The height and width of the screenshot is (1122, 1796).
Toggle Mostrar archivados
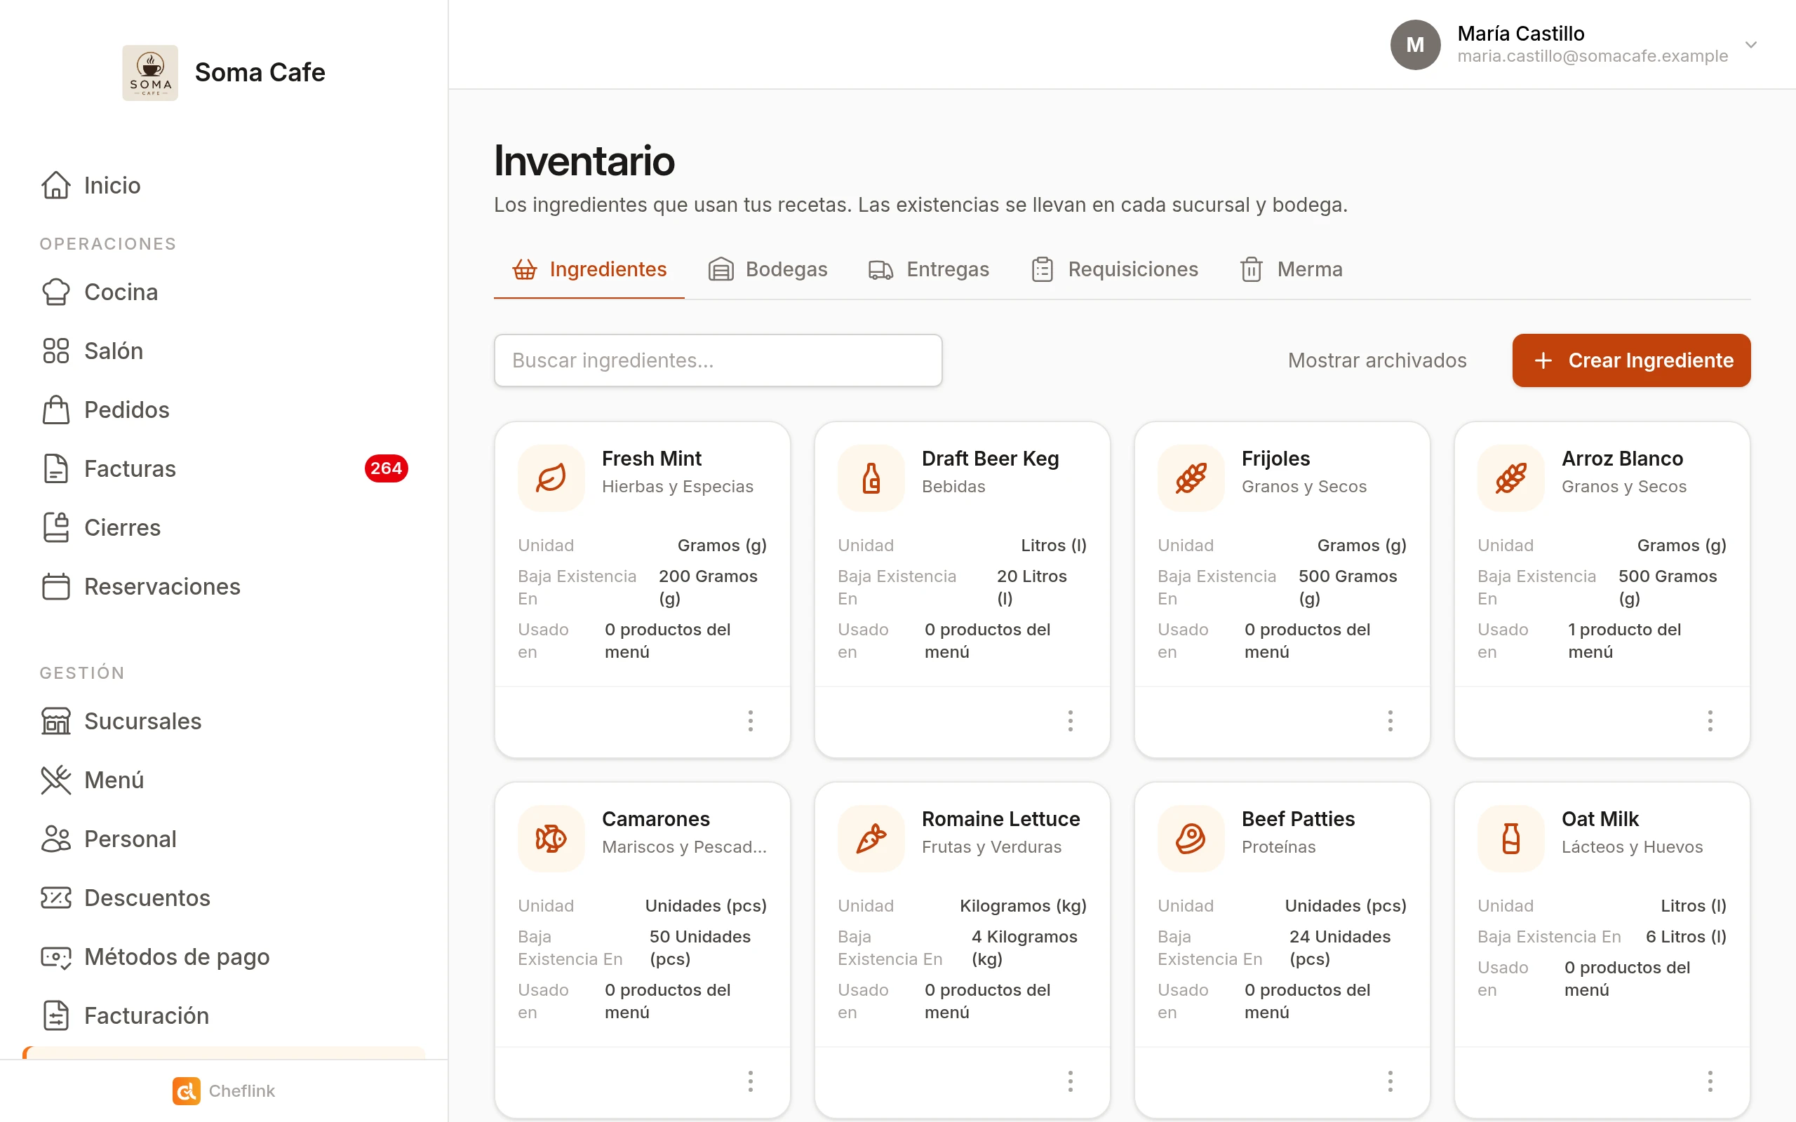click(x=1377, y=360)
